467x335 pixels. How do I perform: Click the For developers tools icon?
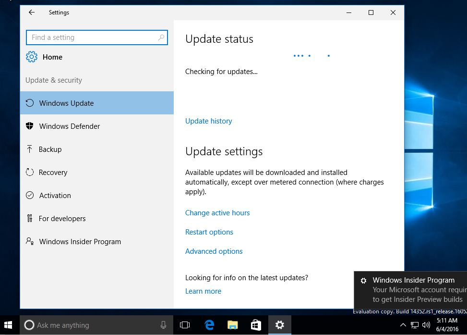point(29,218)
